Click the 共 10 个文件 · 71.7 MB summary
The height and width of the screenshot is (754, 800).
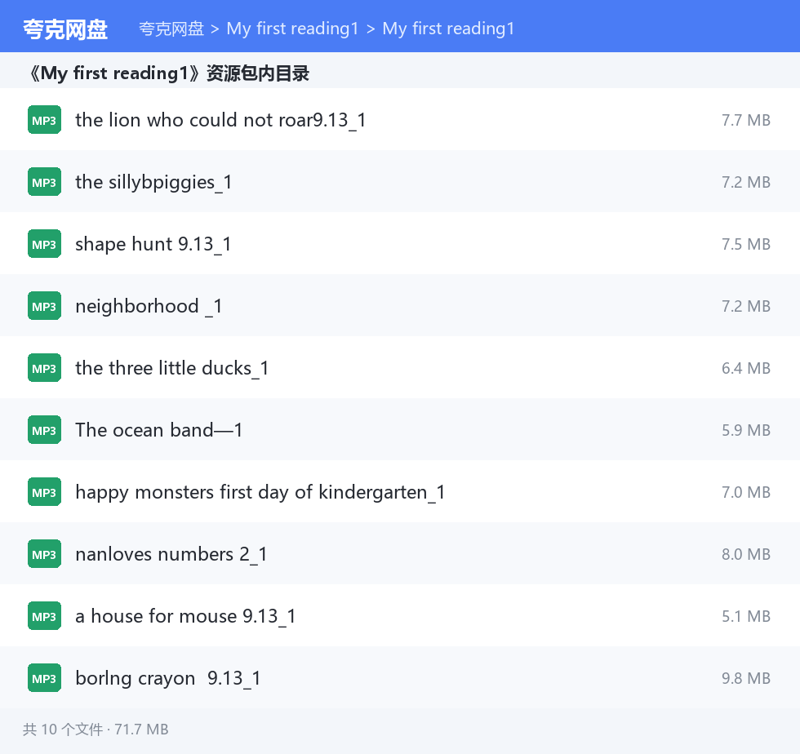coord(96,730)
